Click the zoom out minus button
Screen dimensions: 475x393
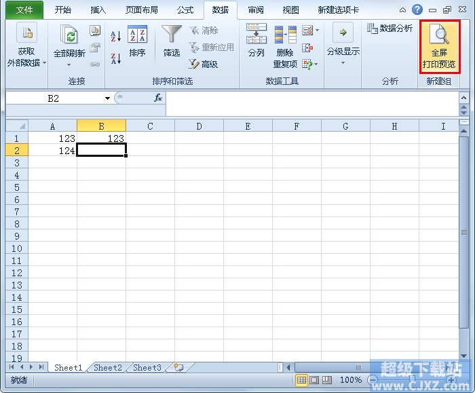click(373, 380)
